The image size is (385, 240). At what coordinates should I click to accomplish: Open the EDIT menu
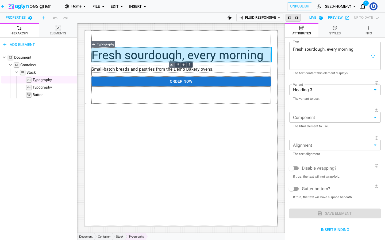(x=117, y=6)
